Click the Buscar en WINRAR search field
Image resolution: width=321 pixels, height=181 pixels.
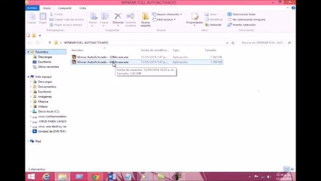(x=266, y=43)
